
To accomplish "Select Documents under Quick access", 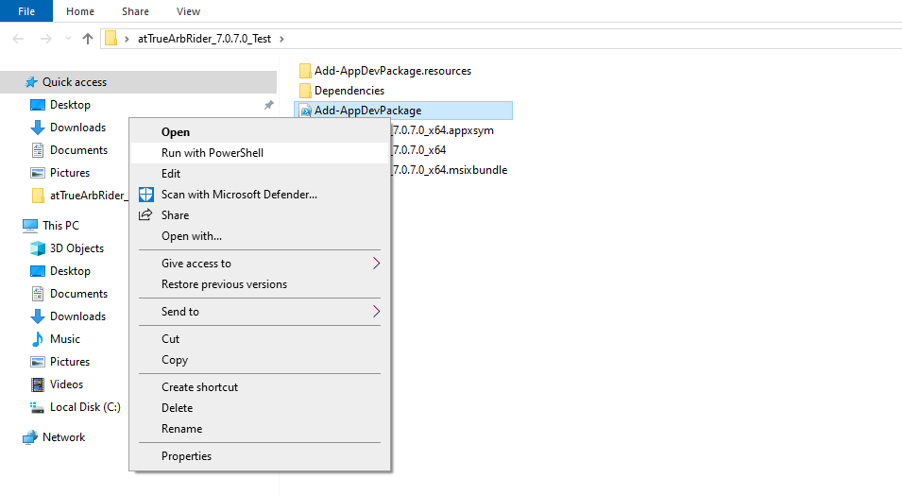I will pos(78,150).
